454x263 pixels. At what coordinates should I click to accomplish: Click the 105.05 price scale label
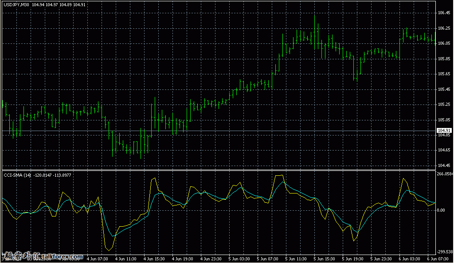tap(444, 120)
